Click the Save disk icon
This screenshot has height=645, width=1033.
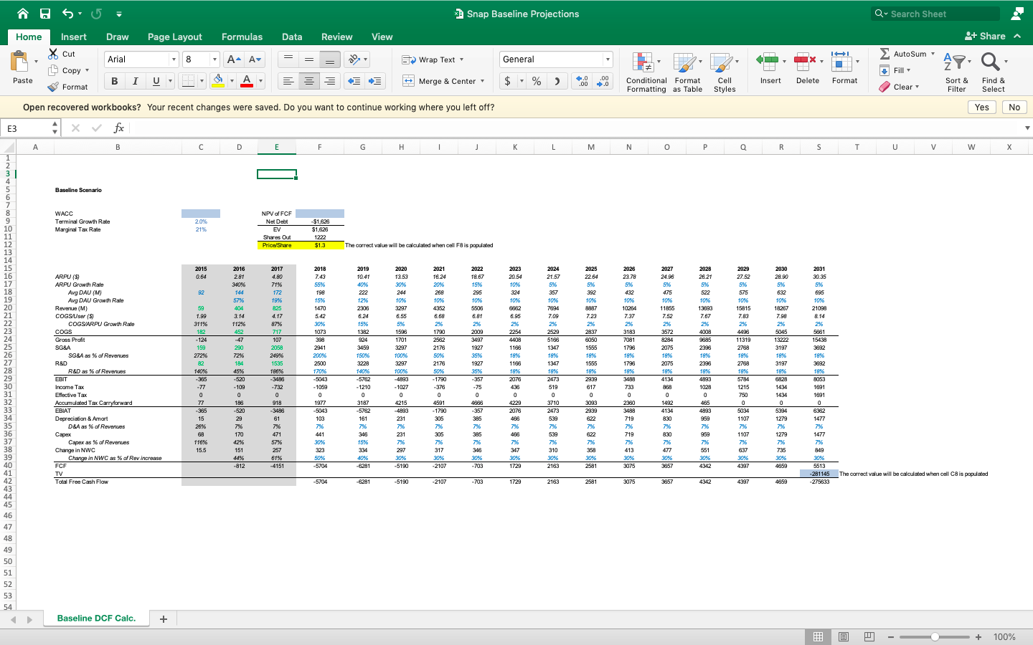click(x=45, y=14)
